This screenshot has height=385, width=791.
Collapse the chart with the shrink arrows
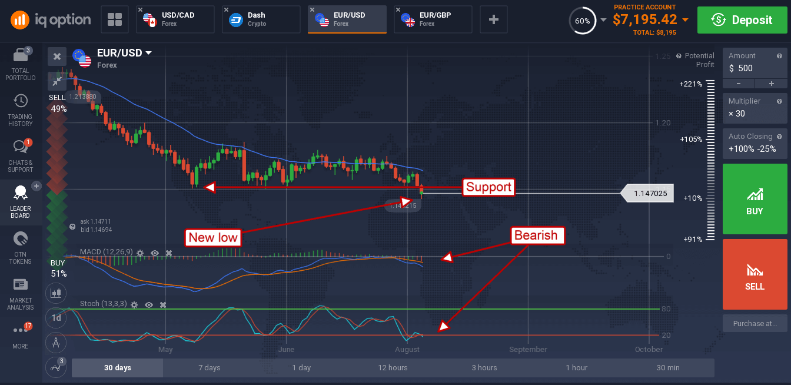tap(57, 81)
